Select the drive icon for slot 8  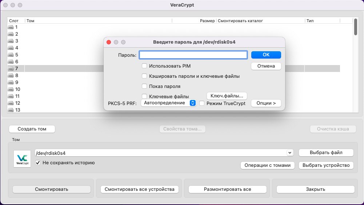(11, 76)
